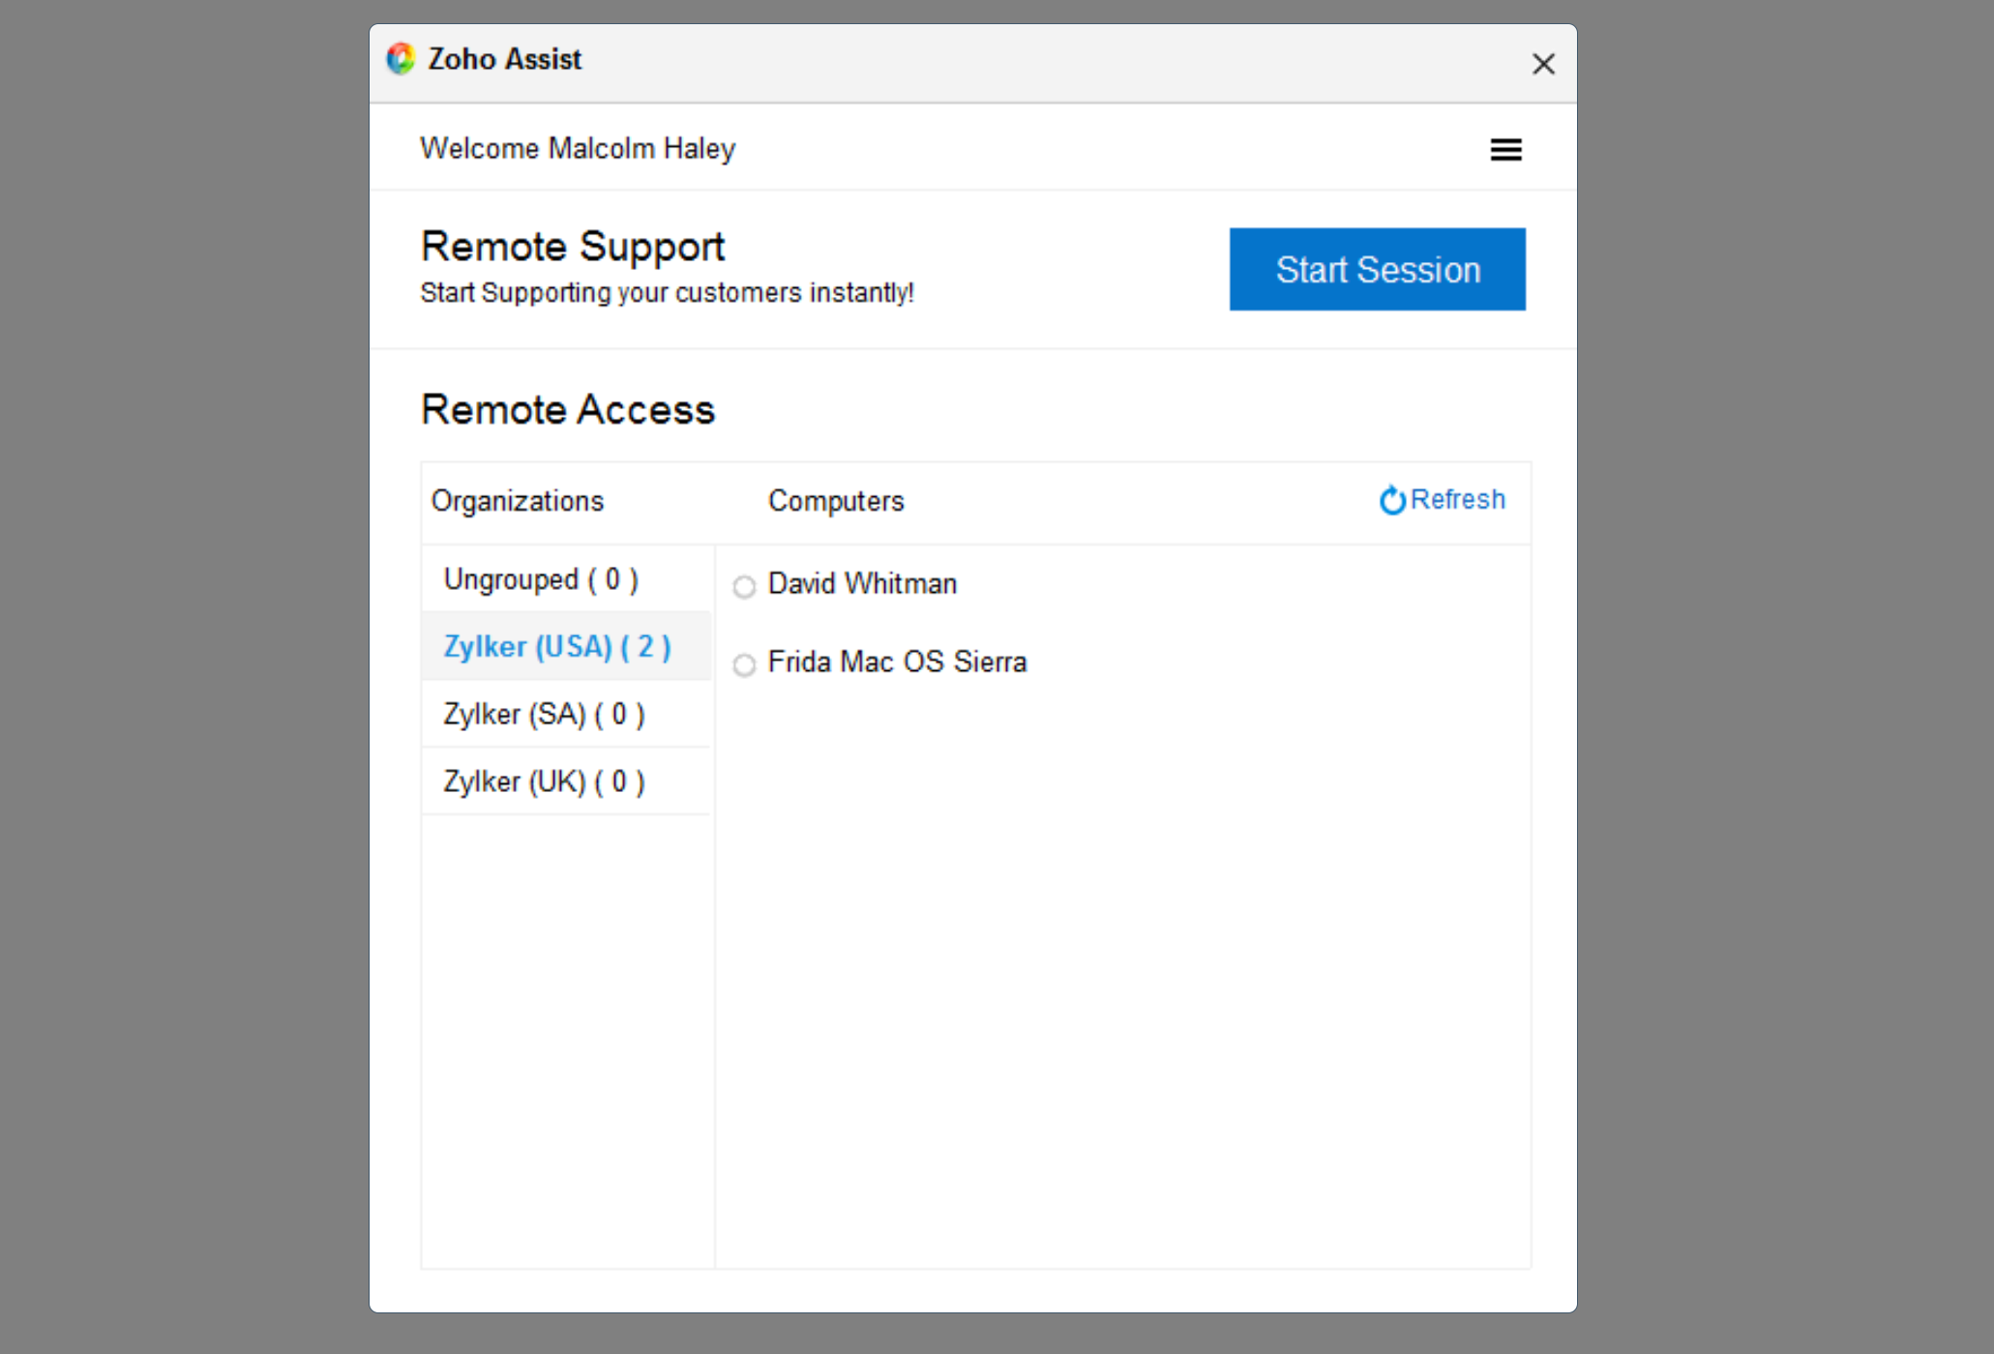Click the radio circle beside David Whitman
Viewport: 1994px width, 1354px height.
pyautogui.click(x=744, y=586)
